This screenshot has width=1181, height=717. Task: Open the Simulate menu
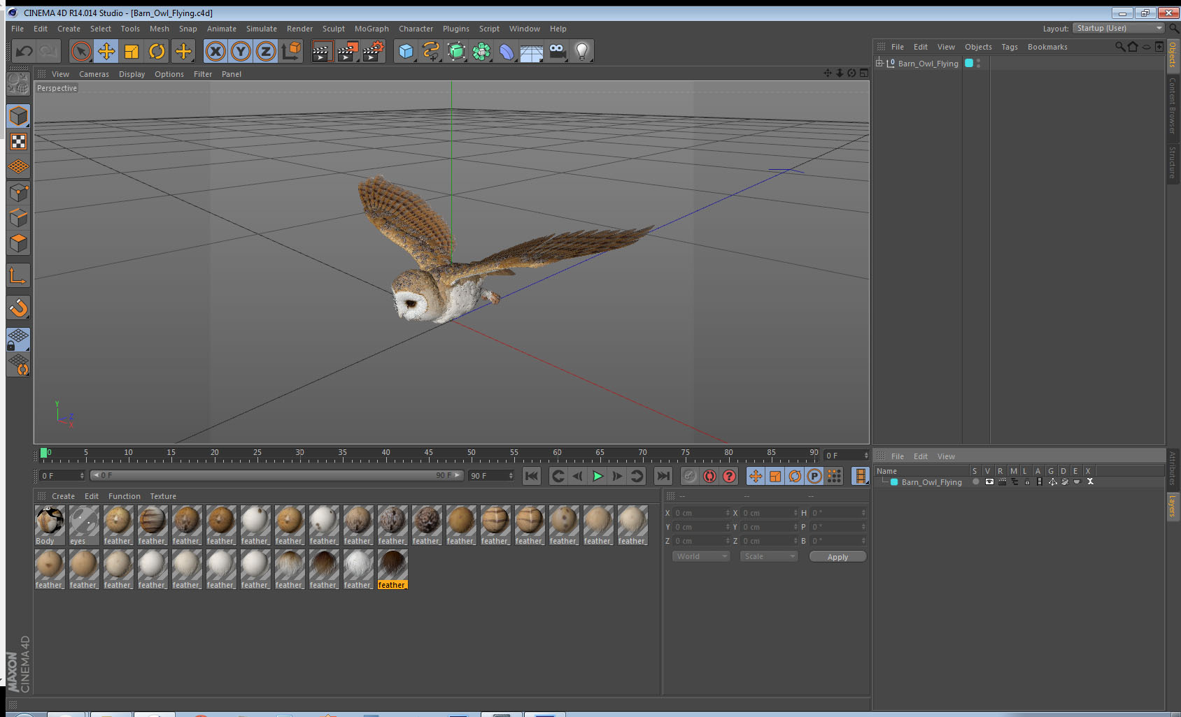[262, 29]
